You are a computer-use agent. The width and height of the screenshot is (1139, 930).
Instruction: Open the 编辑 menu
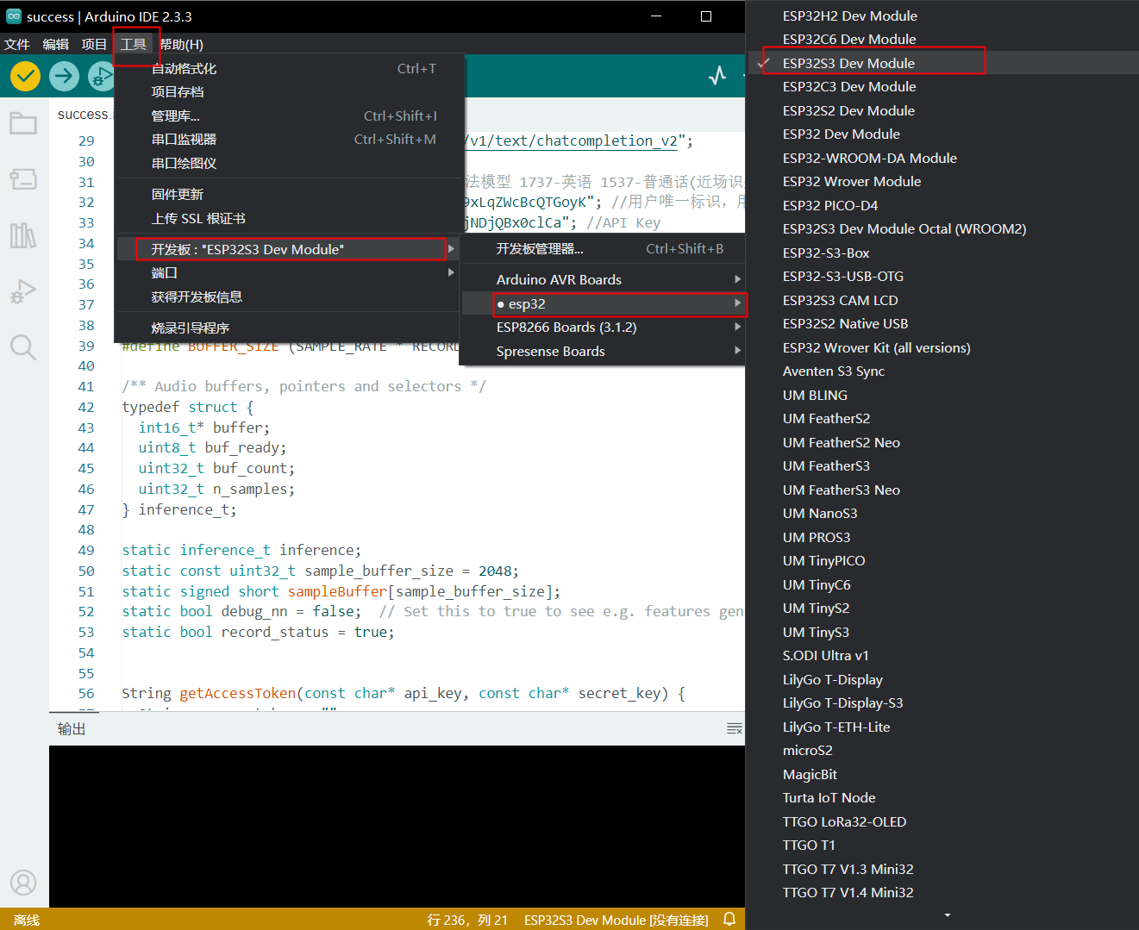(x=56, y=44)
